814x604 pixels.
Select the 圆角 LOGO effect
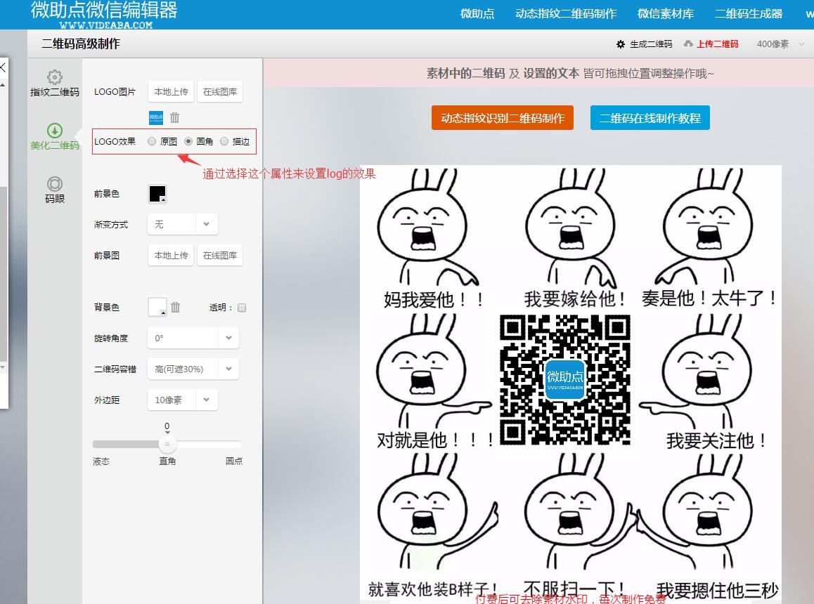coord(188,141)
